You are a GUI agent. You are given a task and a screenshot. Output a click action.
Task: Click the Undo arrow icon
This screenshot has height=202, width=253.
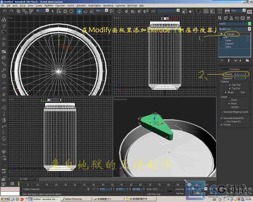5,11
